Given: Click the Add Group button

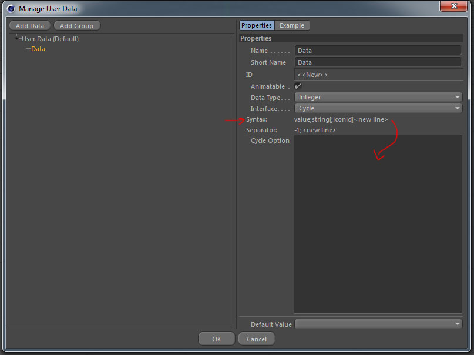Looking at the screenshot, I should (x=76, y=26).
